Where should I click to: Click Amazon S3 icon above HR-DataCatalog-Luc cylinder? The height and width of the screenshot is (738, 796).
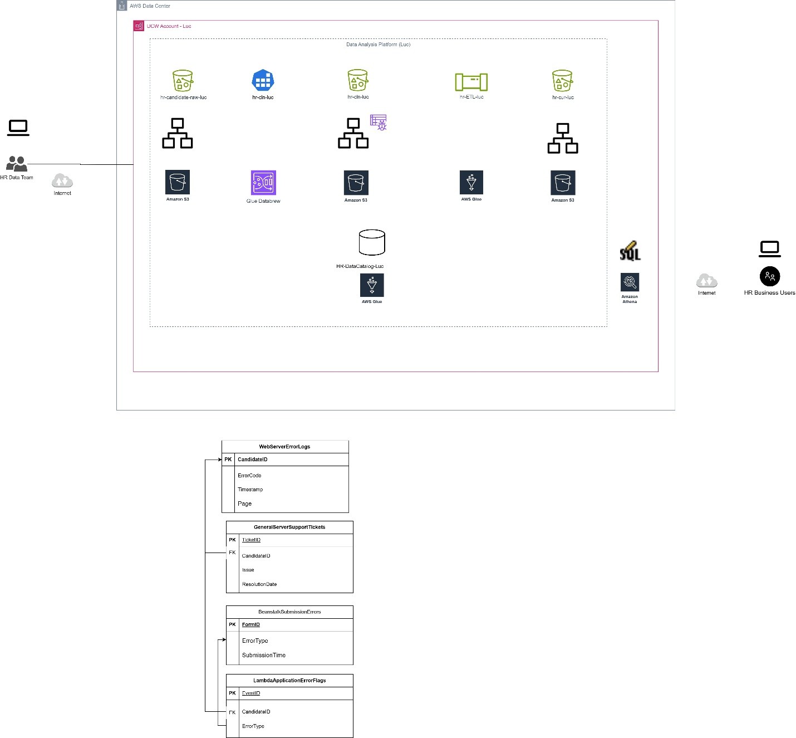click(356, 183)
